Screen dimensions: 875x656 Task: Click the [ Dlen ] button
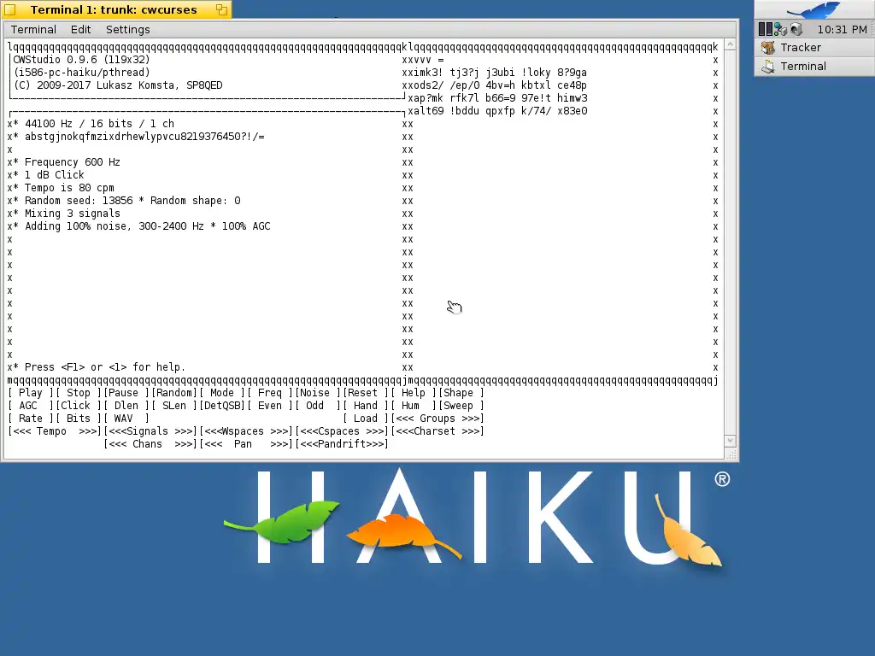tap(126, 406)
